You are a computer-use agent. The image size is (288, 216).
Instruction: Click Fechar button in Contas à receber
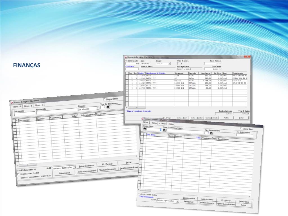tap(243, 205)
